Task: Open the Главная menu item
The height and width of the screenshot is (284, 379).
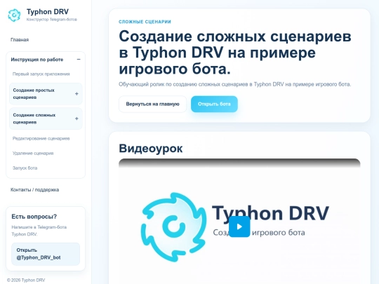Action: (x=20, y=39)
